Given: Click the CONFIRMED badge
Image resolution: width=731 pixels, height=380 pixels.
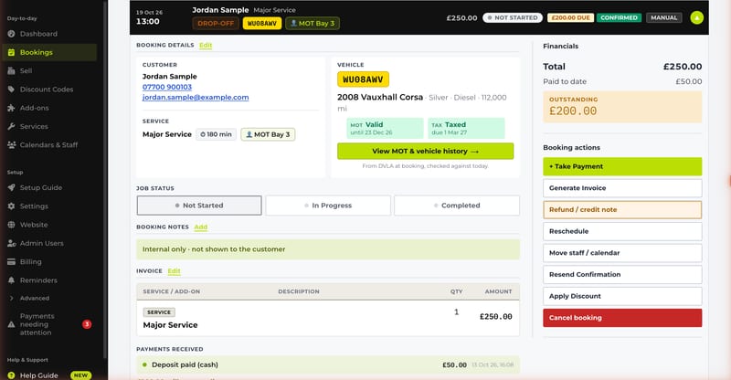Looking at the screenshot, I should [619, 17].
